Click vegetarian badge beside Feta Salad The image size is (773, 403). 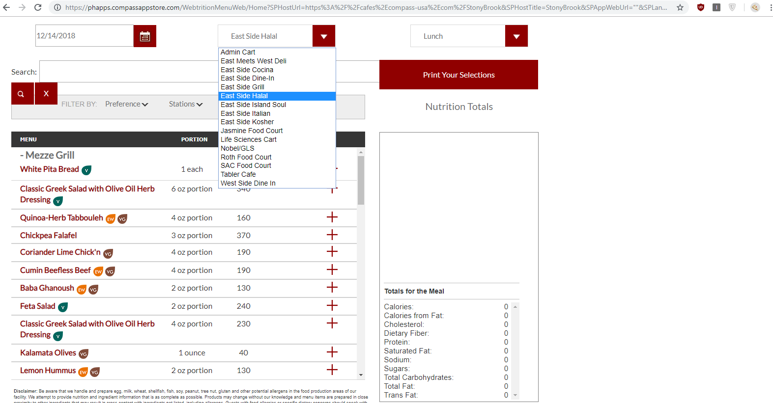click(63, 307)
